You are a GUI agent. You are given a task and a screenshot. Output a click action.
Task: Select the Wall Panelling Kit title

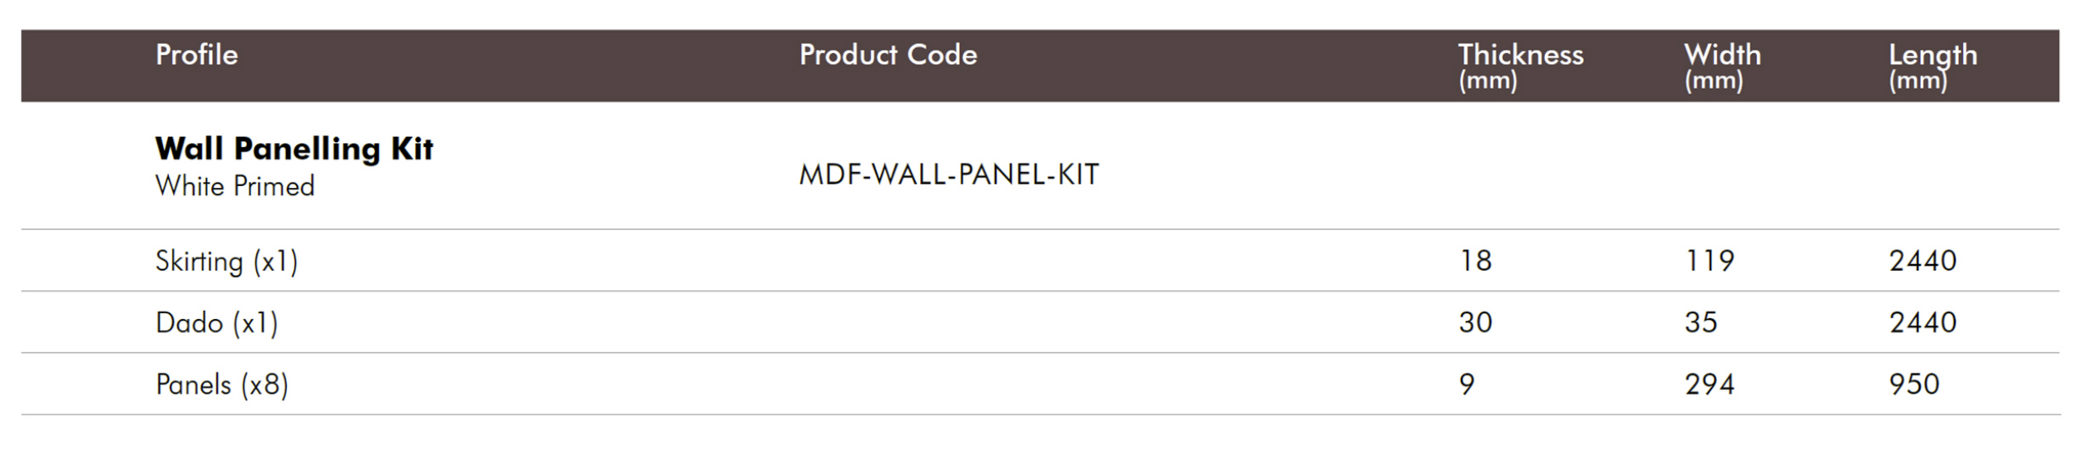(294, 149)
